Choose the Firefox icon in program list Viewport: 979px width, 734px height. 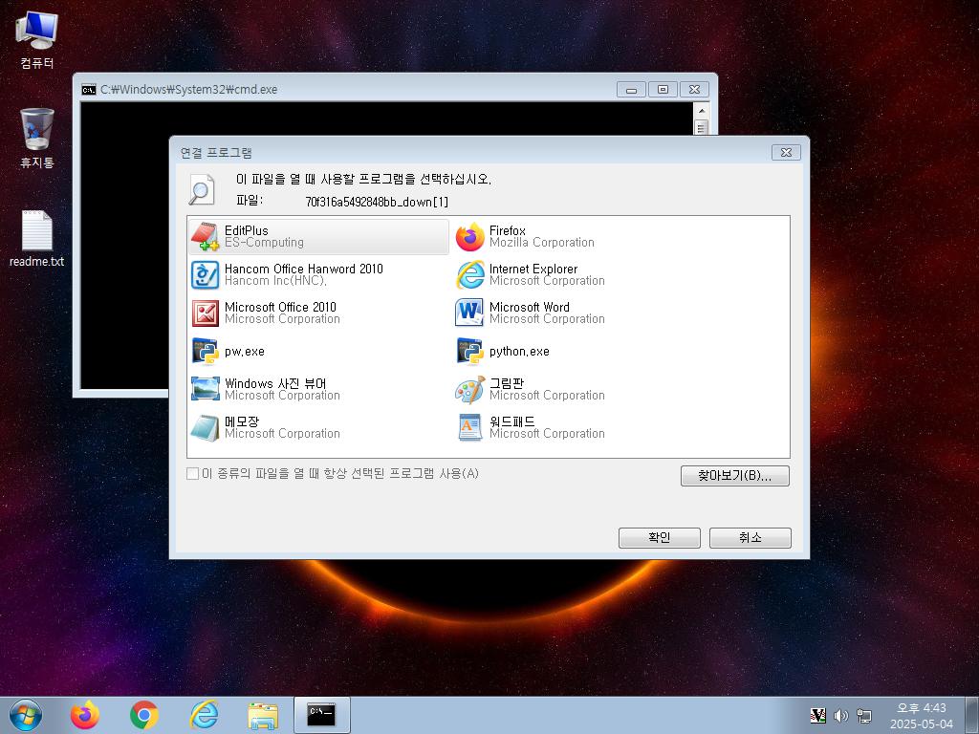(469, 237)
